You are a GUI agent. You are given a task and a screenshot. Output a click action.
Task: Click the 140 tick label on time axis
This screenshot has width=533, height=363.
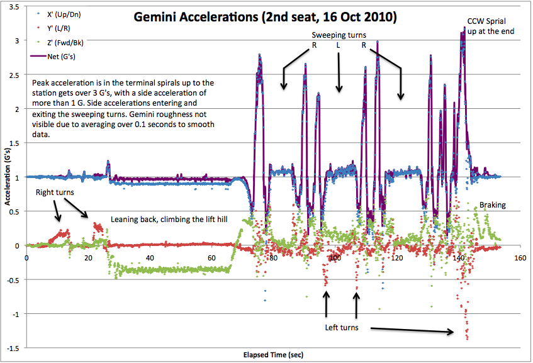click(459, 258)
